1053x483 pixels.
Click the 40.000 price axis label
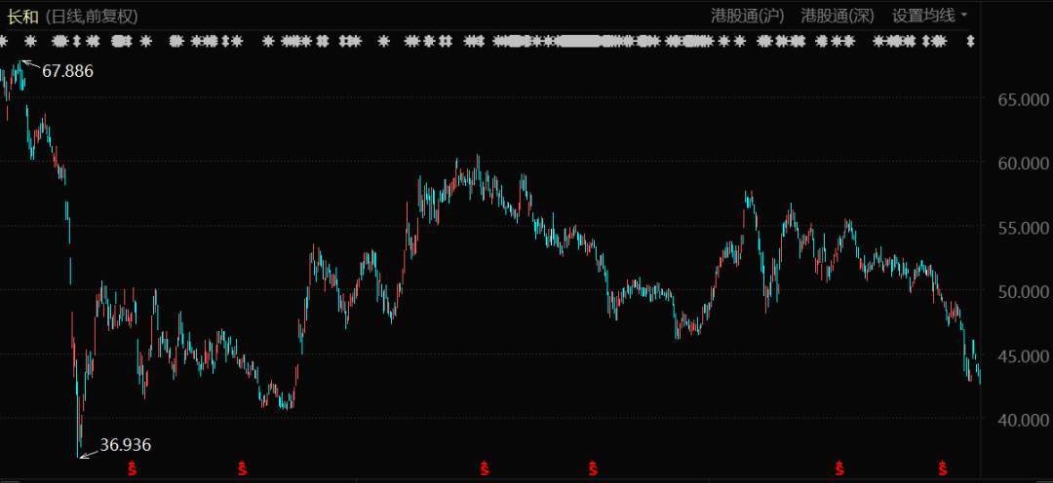[x=1016, y=419]
